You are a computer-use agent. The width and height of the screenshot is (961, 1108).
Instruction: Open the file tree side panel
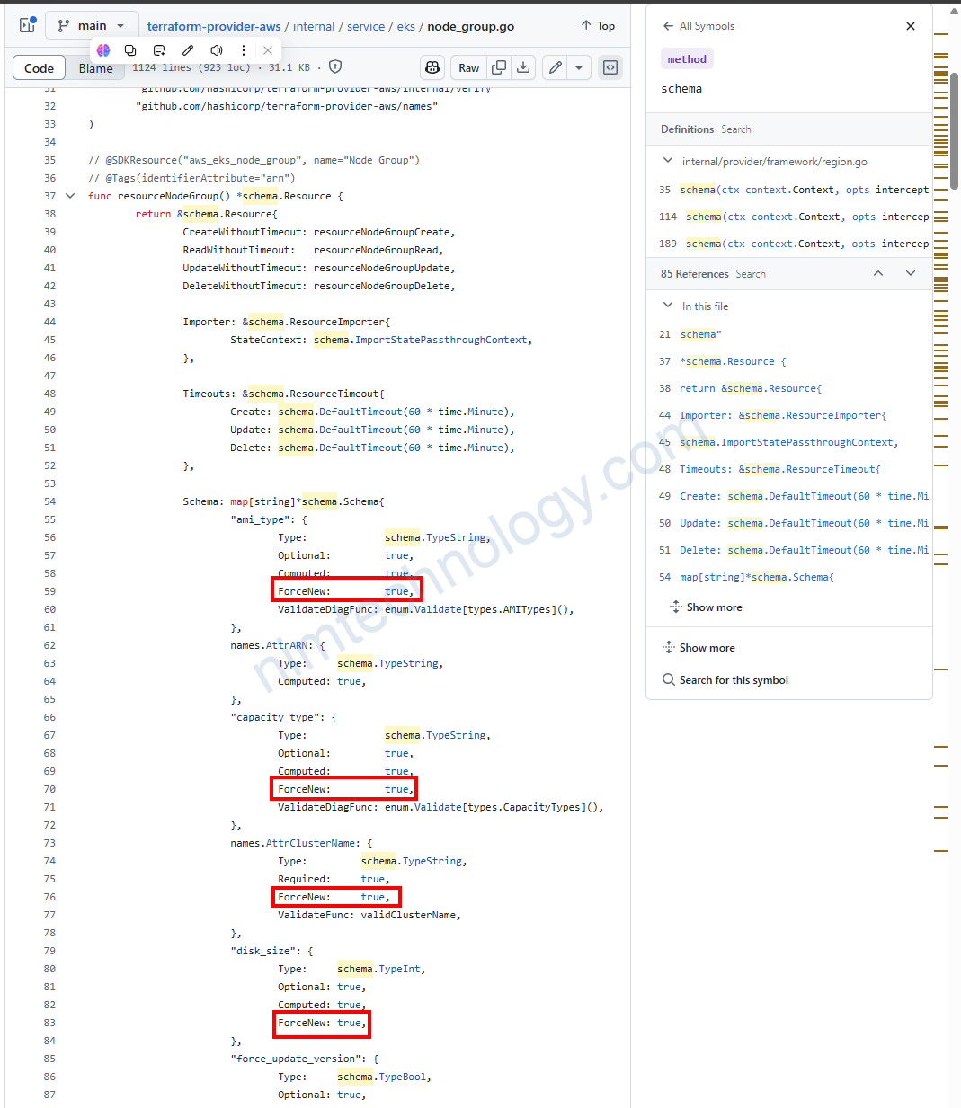click(27, 25)
